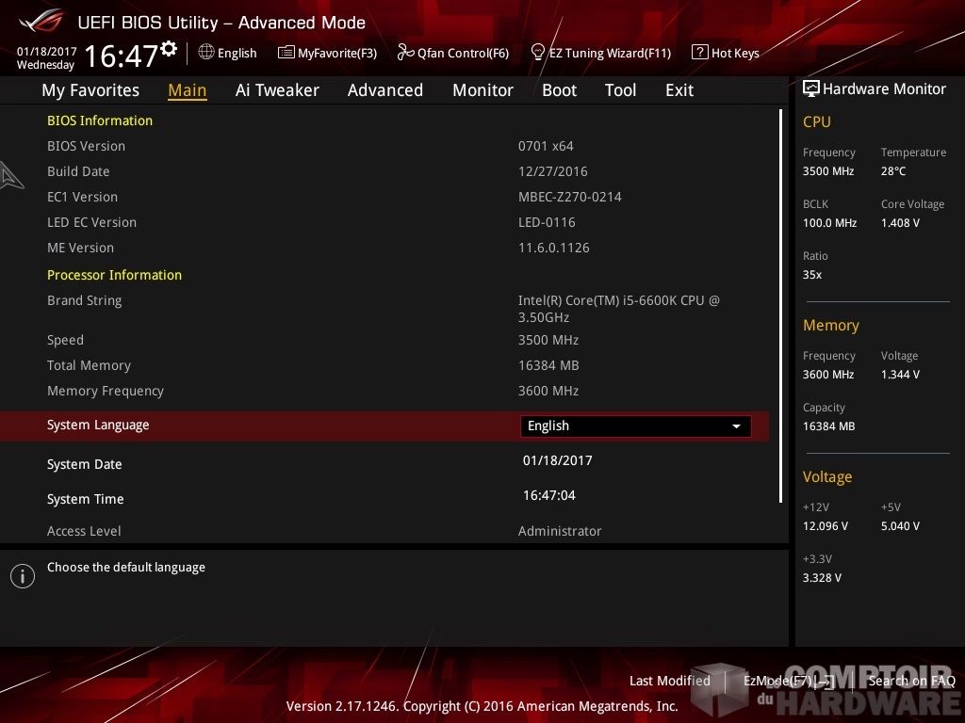The height and width of the screenshot is (723, 965).
Task: Click the globe language icon
Action: pyautogui.click(x=206, y=53)
